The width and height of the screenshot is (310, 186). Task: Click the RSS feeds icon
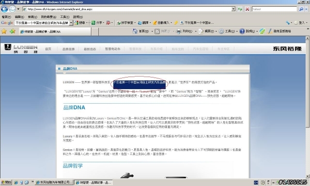click(x=157, y=31)
